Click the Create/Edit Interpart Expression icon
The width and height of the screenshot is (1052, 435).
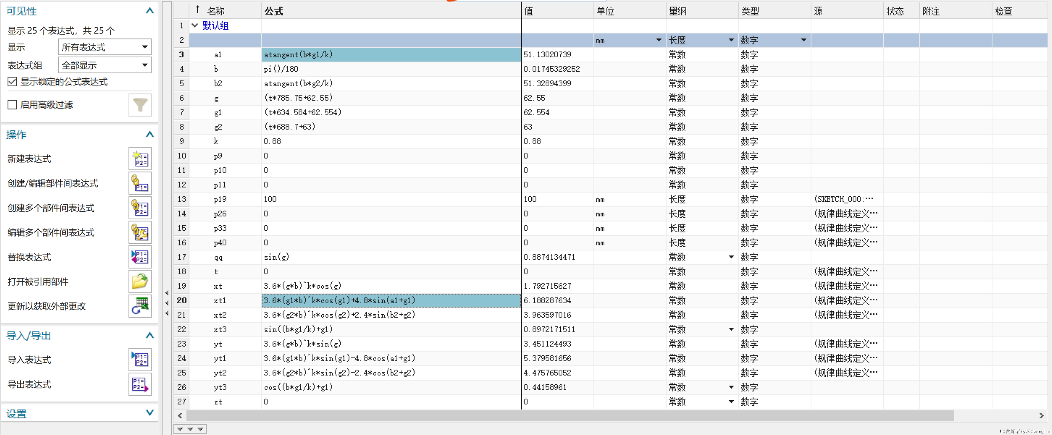[x=140, y=183]
